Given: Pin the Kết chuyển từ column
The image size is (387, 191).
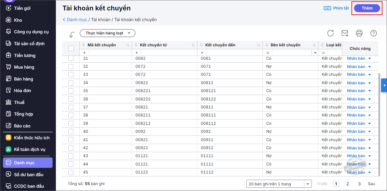Looking at the screenshot, I should point(136,45).
